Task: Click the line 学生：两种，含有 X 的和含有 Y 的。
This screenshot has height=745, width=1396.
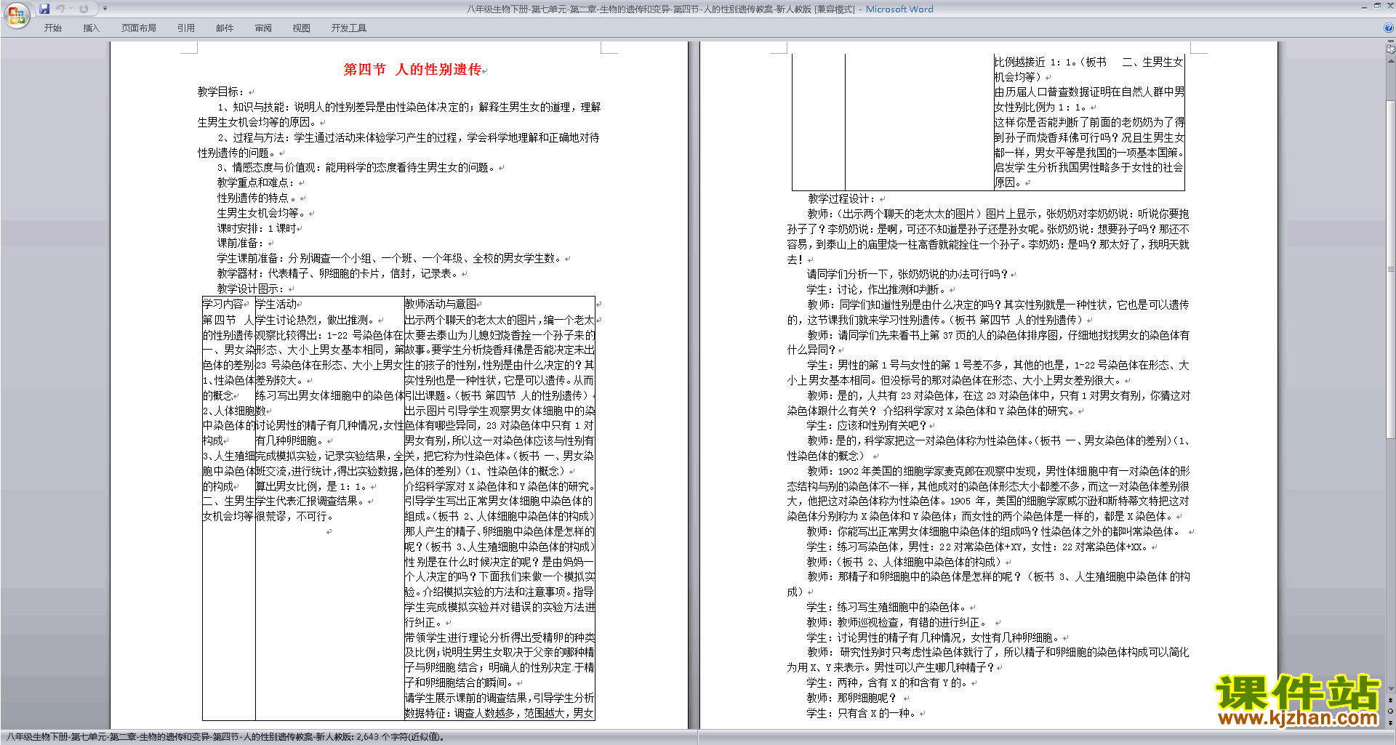Action: (887, 683)
